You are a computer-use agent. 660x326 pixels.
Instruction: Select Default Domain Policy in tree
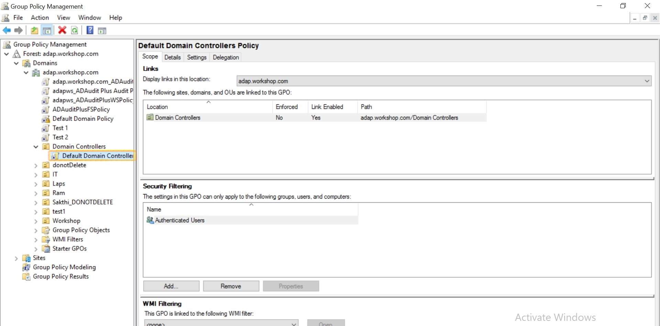coord(83,119)
